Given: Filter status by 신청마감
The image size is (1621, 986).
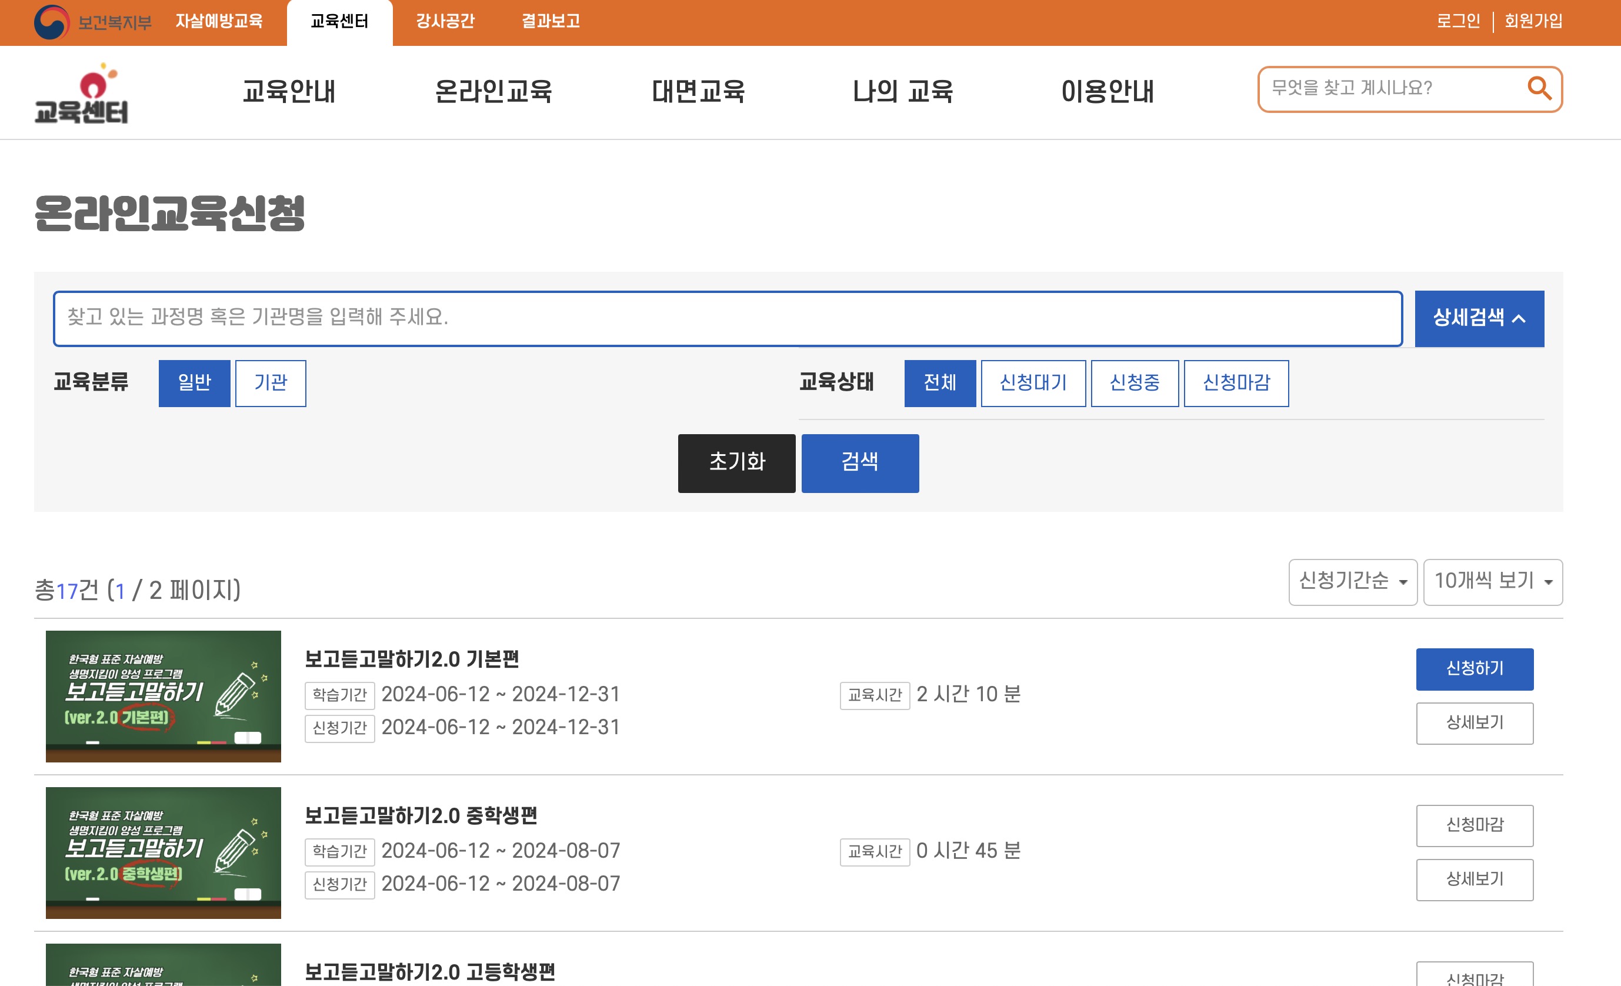Looking at the screenshot, I should pyautogui.click(x=1236, y=383).
